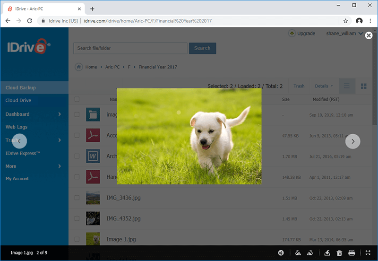Open IDrive Express in the sidebar
This screenshot has width=378, height=261.
[x=23, y=153]
